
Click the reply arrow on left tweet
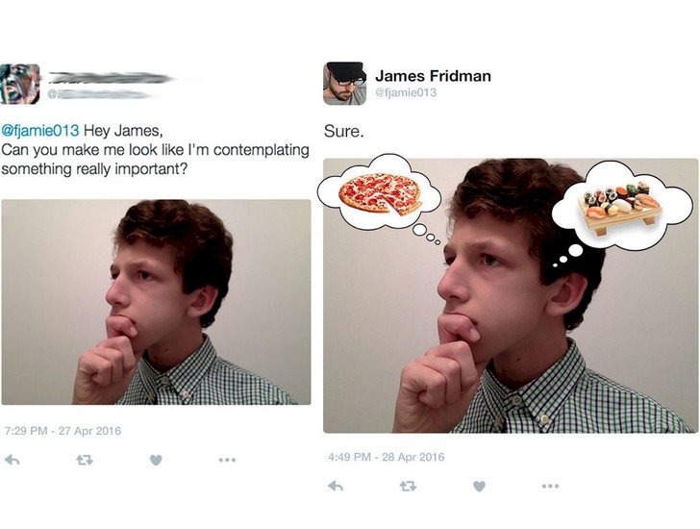click(12, 461)
